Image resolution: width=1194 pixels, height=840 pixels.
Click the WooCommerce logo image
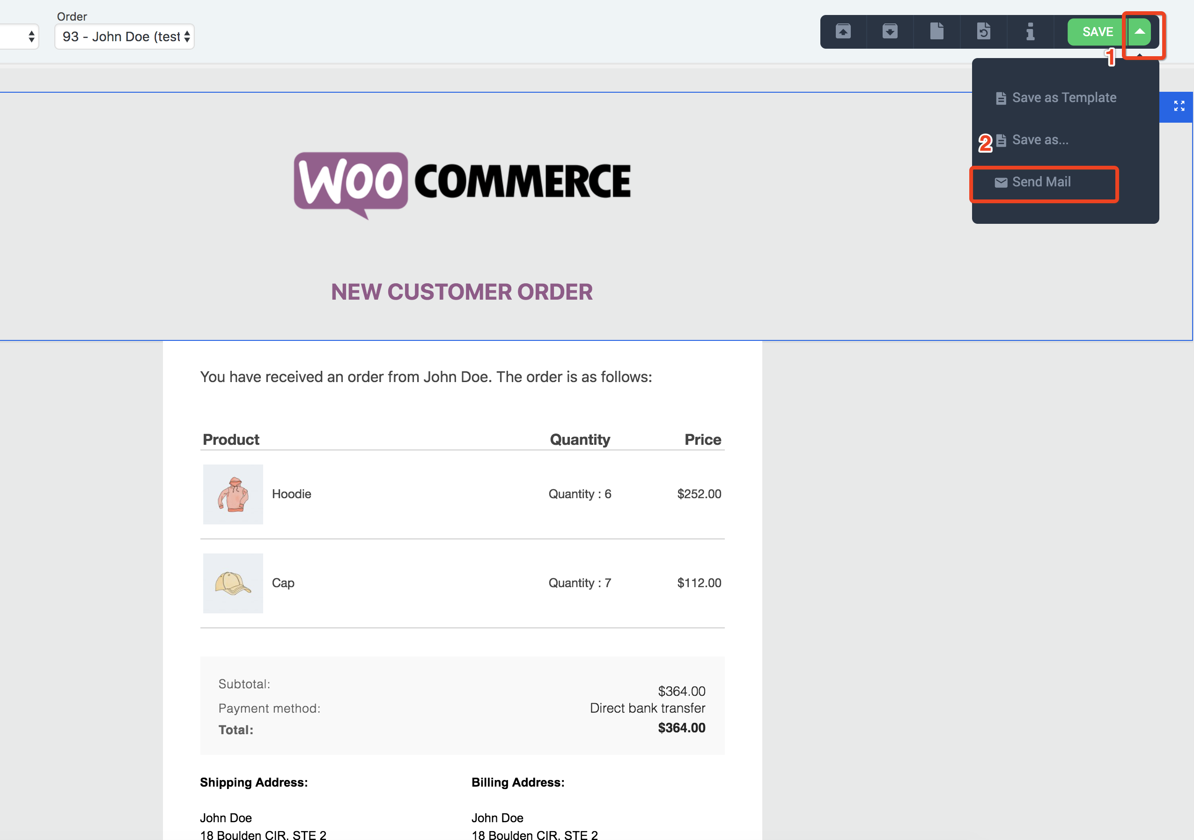point(462,185)
